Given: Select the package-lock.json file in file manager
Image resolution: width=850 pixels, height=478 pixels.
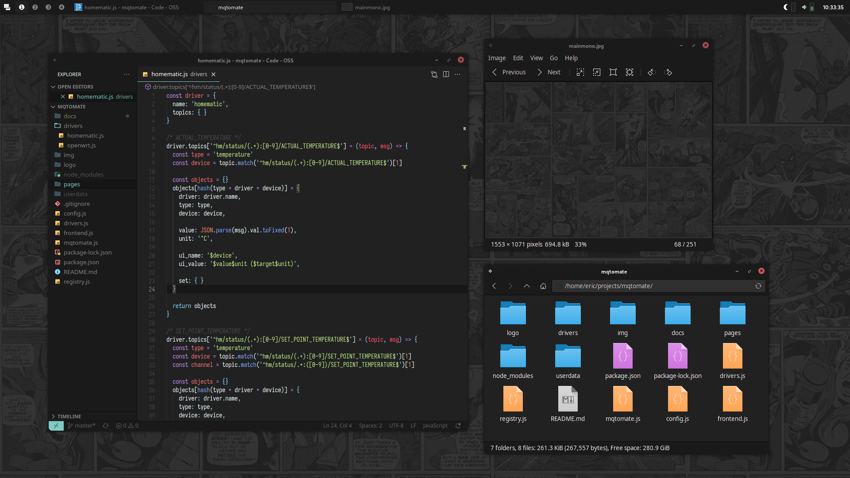Looking at the screenshot, I should click(677, 361).
